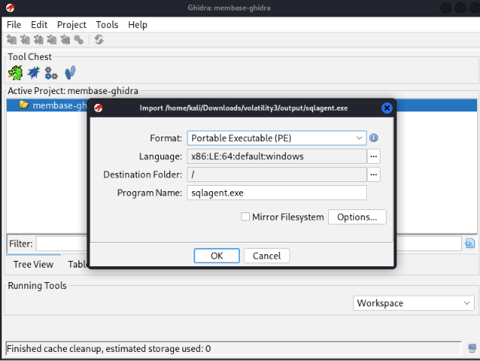Click the Import dialog title path text

244,108
